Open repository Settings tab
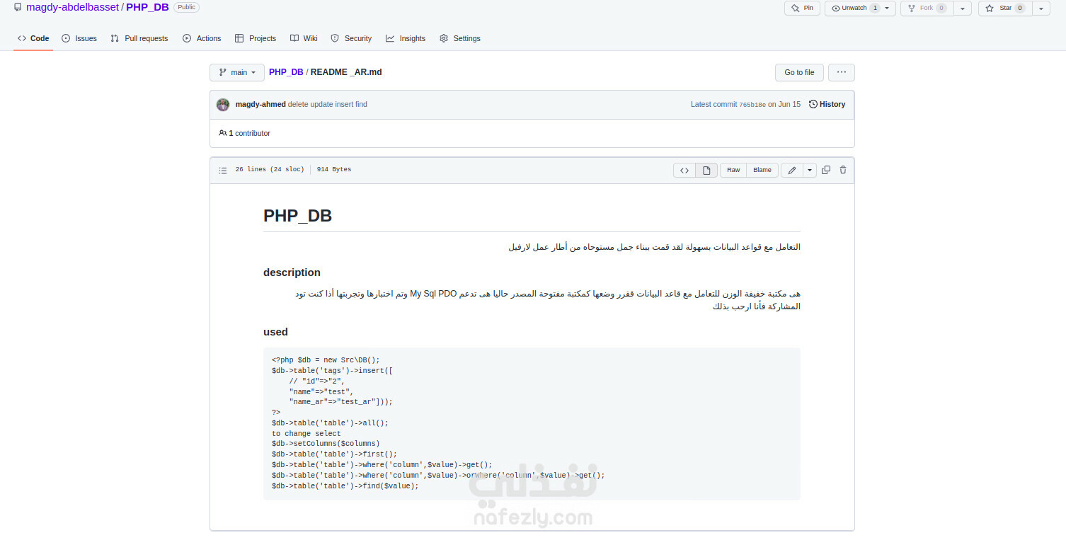Image resolution: width=1066 pixels, height=540 pixels. tap(460, 38)
